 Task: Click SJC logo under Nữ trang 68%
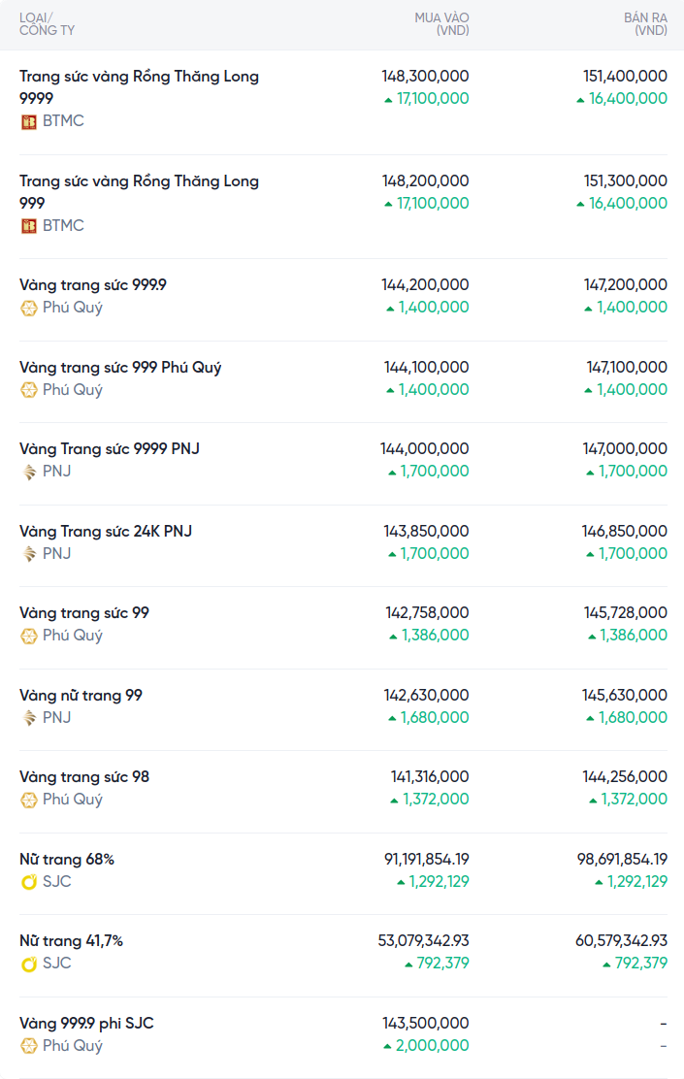tap(29, 882)
